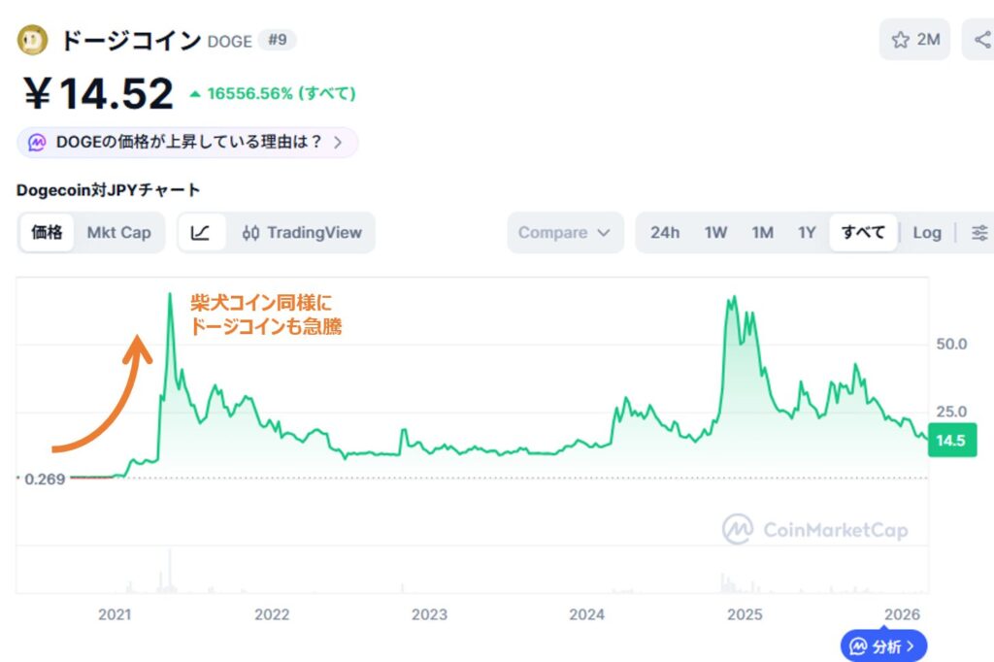Image resolution: width=994 pixels, height=662 pixels.
Task: Open the Compare dropdown
Action: point(565,232)
